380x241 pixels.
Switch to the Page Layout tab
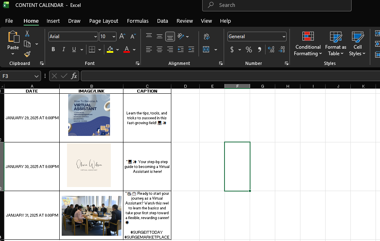coord(104,21)
